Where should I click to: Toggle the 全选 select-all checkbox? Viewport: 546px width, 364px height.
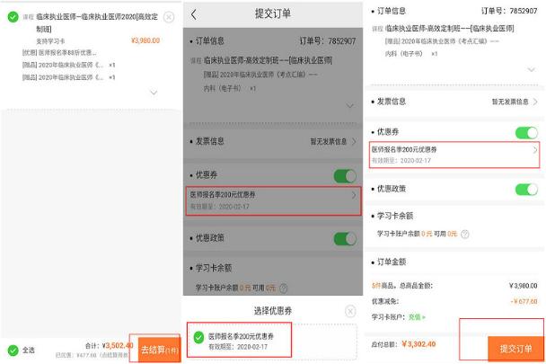[x=12, y=349]
